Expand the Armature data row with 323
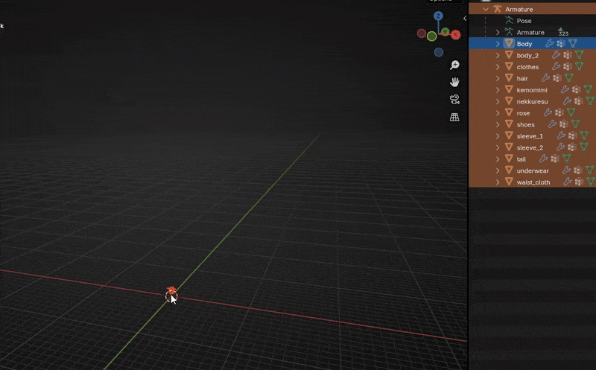Viewport: 596px width, 370px height. 498,32
